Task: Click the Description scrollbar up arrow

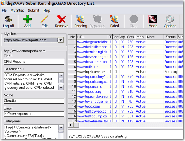Action: 61,75
